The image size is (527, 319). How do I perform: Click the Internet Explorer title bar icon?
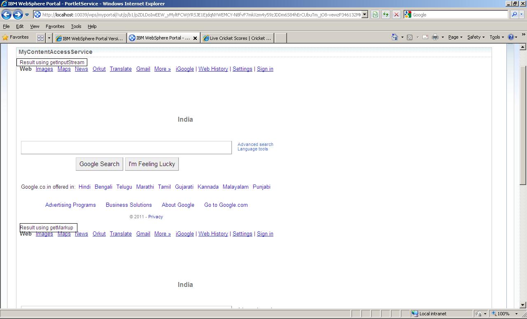point(4,4)
